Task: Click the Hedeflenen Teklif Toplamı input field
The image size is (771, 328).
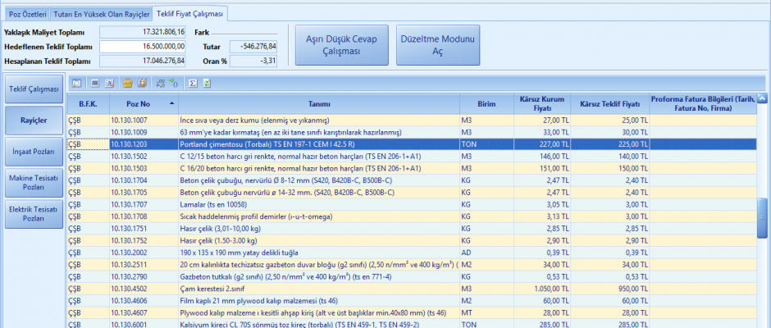Action: click(142, 46)
